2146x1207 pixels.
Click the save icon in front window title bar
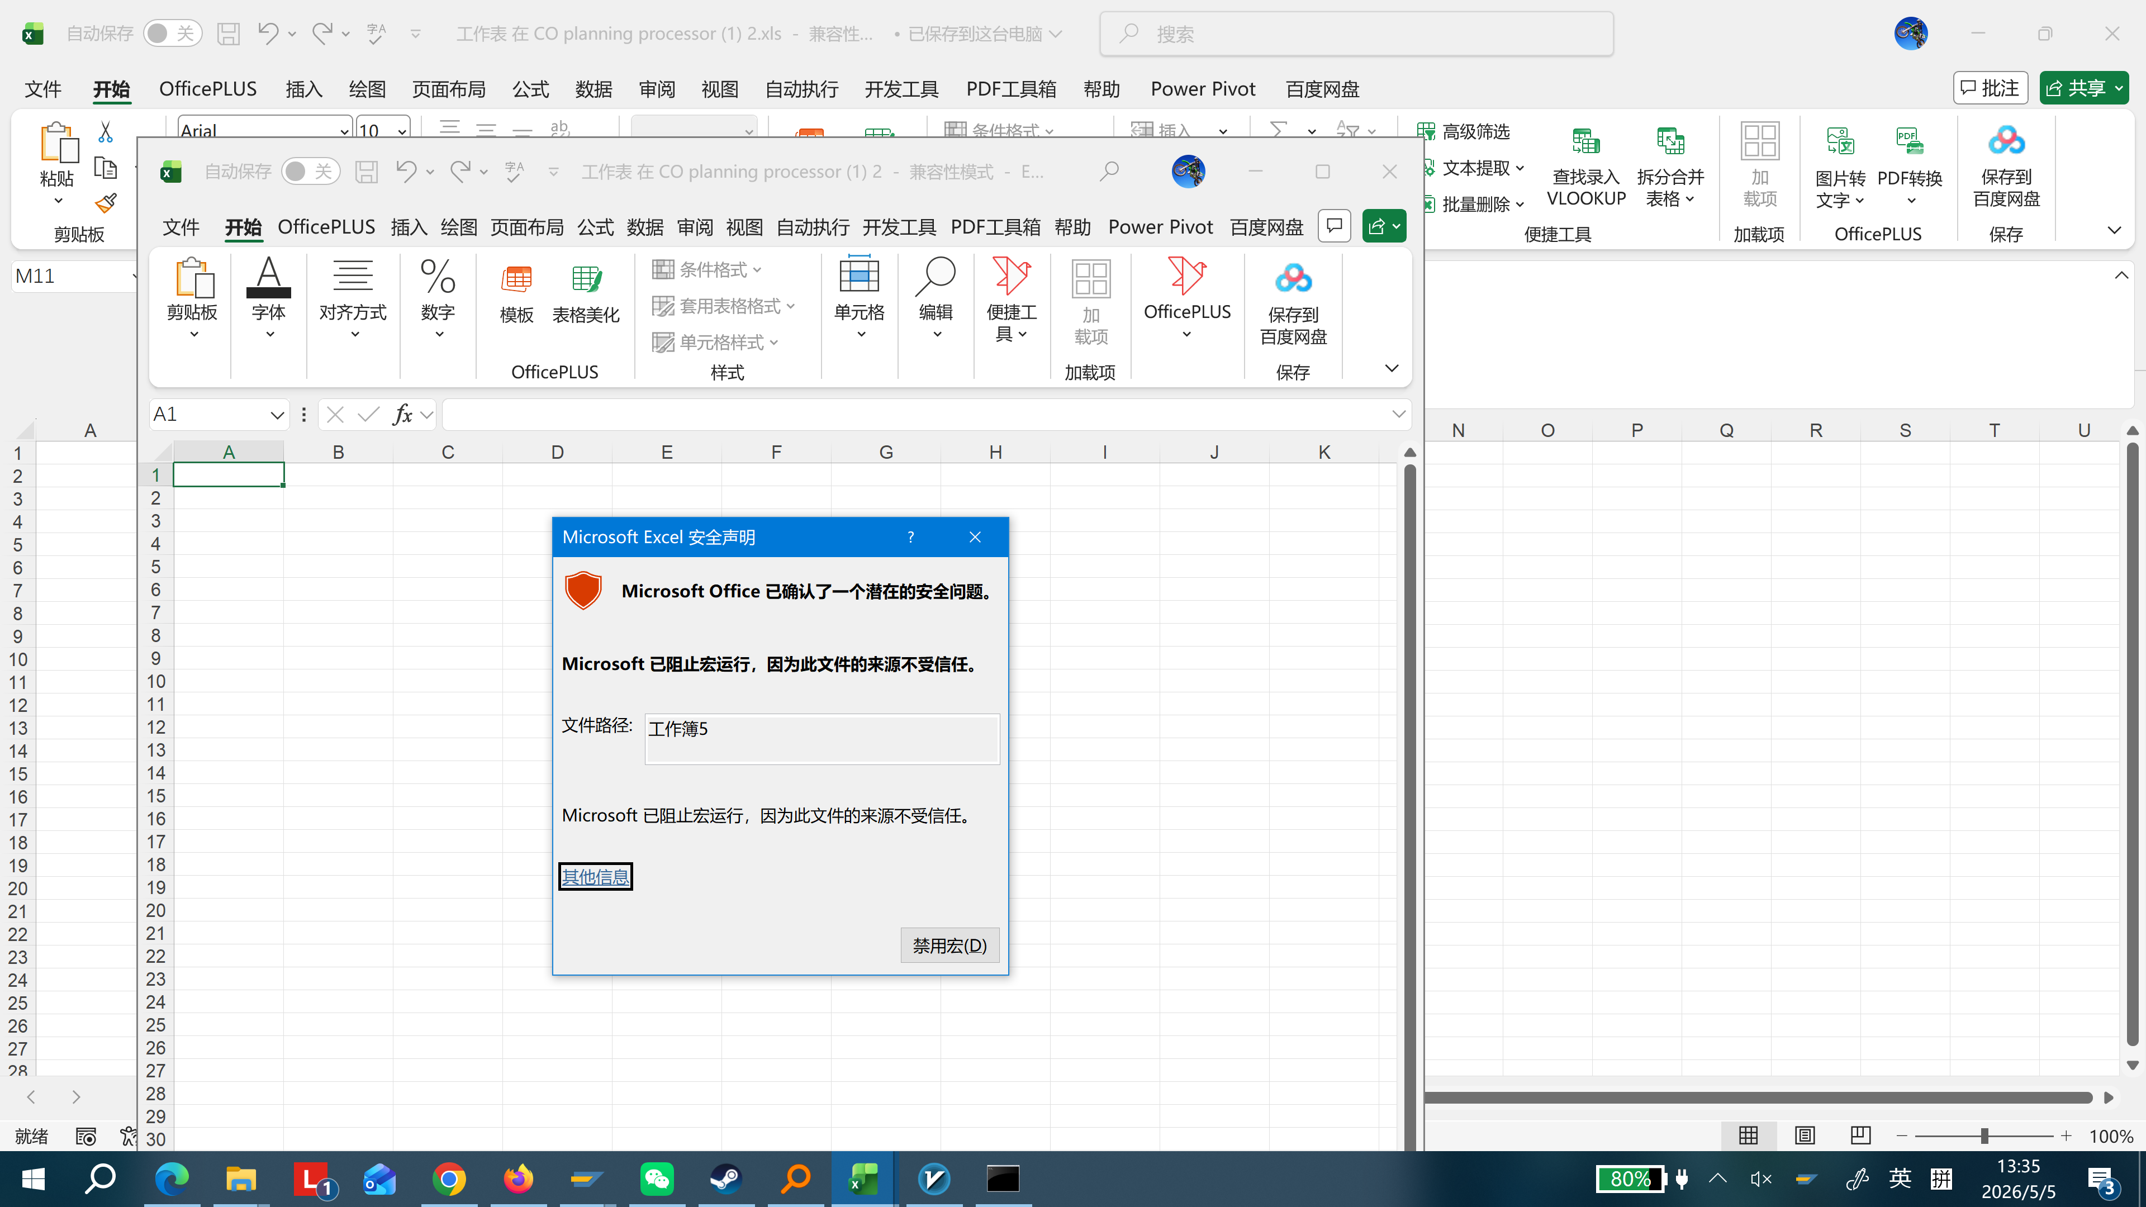pos(367,172)
